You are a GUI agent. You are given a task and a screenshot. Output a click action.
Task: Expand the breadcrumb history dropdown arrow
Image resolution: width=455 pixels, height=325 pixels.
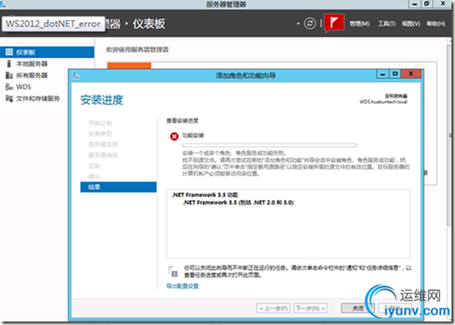pos(298,24)
